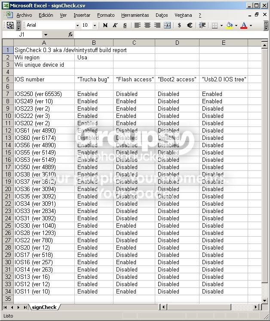Expand toolbar options at right end
This screenshot has width=270, height=321.
(x=266, y=25)
